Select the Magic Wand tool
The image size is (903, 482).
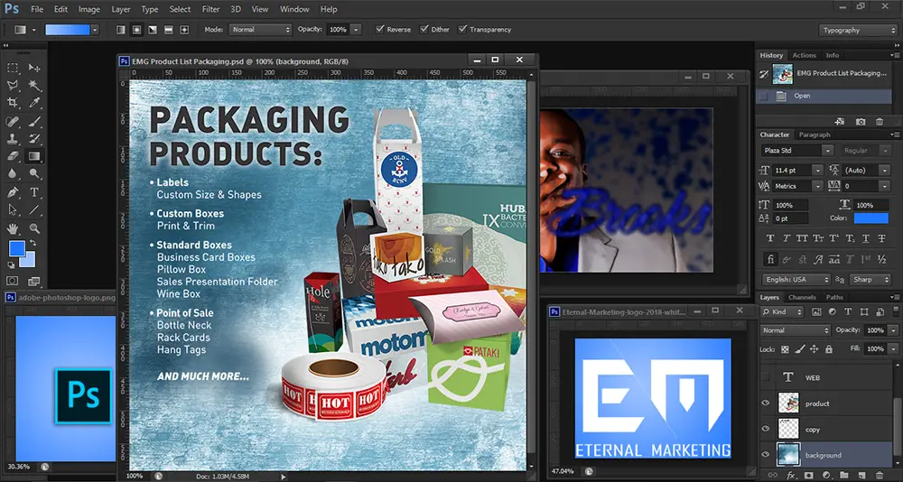pos(34,85)
